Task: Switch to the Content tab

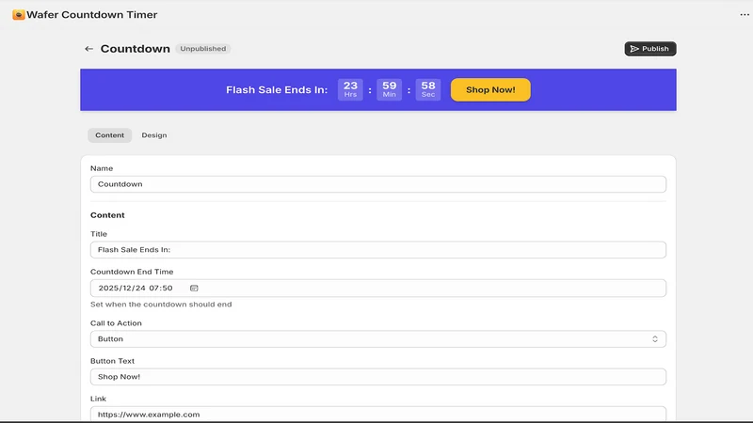Action: coord(109,135)
